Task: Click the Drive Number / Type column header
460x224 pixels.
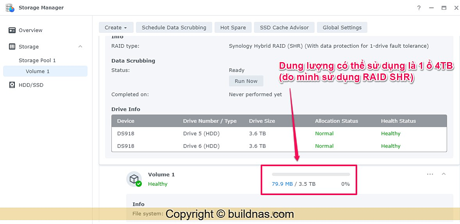Action: point(210,121)
